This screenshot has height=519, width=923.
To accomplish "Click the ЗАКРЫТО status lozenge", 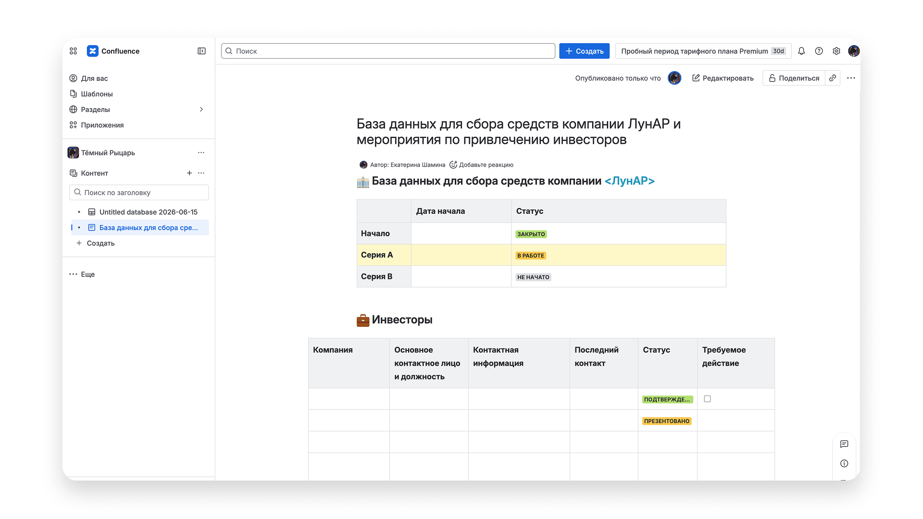I will (x=531, y=234).
